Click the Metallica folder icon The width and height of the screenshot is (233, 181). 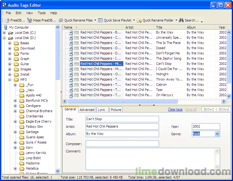(x=22, y=168)
